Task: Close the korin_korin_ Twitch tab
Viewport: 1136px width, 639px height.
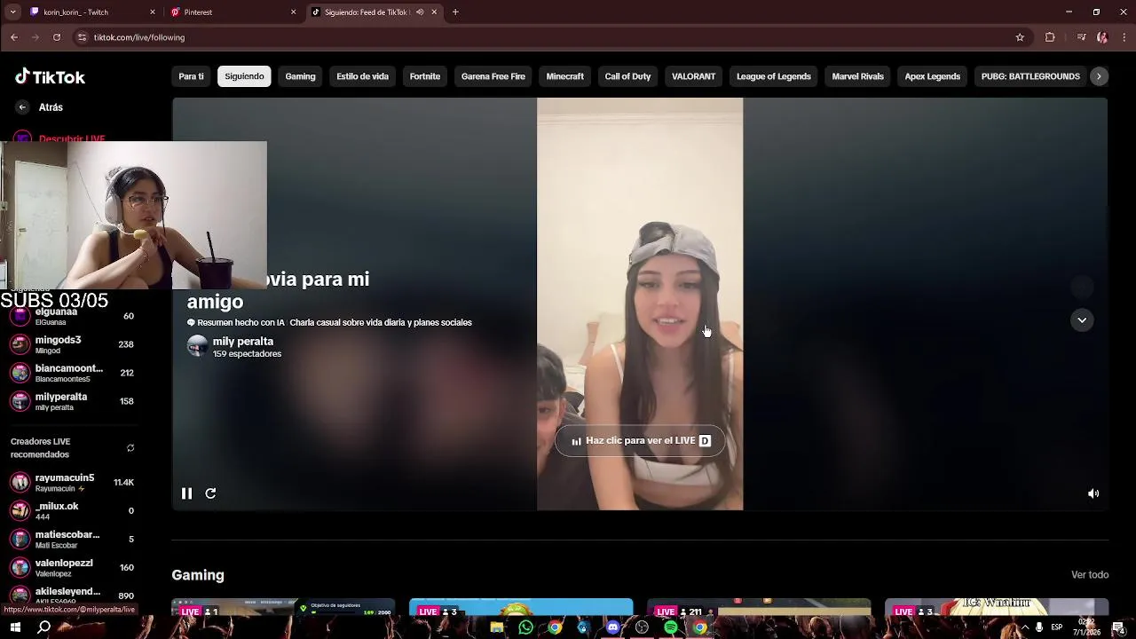Action: [153, 12]
